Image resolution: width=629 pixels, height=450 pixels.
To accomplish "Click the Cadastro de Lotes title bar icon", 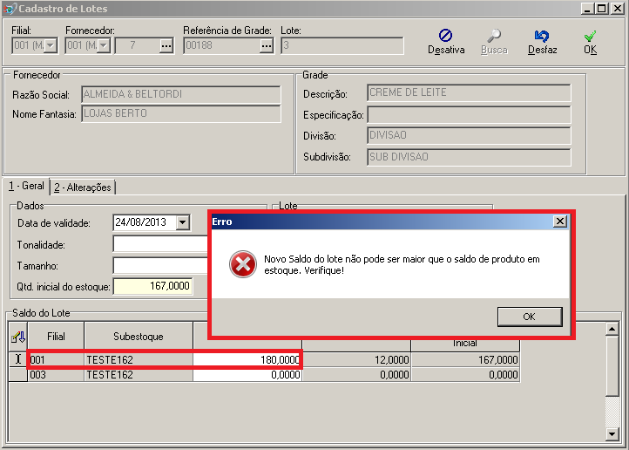I will (x=9, y=8).
